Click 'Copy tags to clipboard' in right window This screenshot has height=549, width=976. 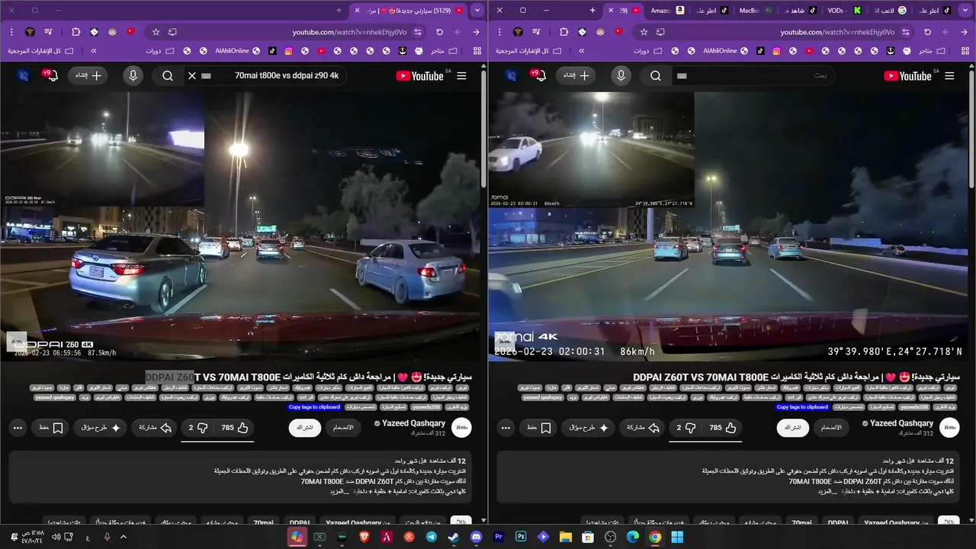(x=802, y=406)
